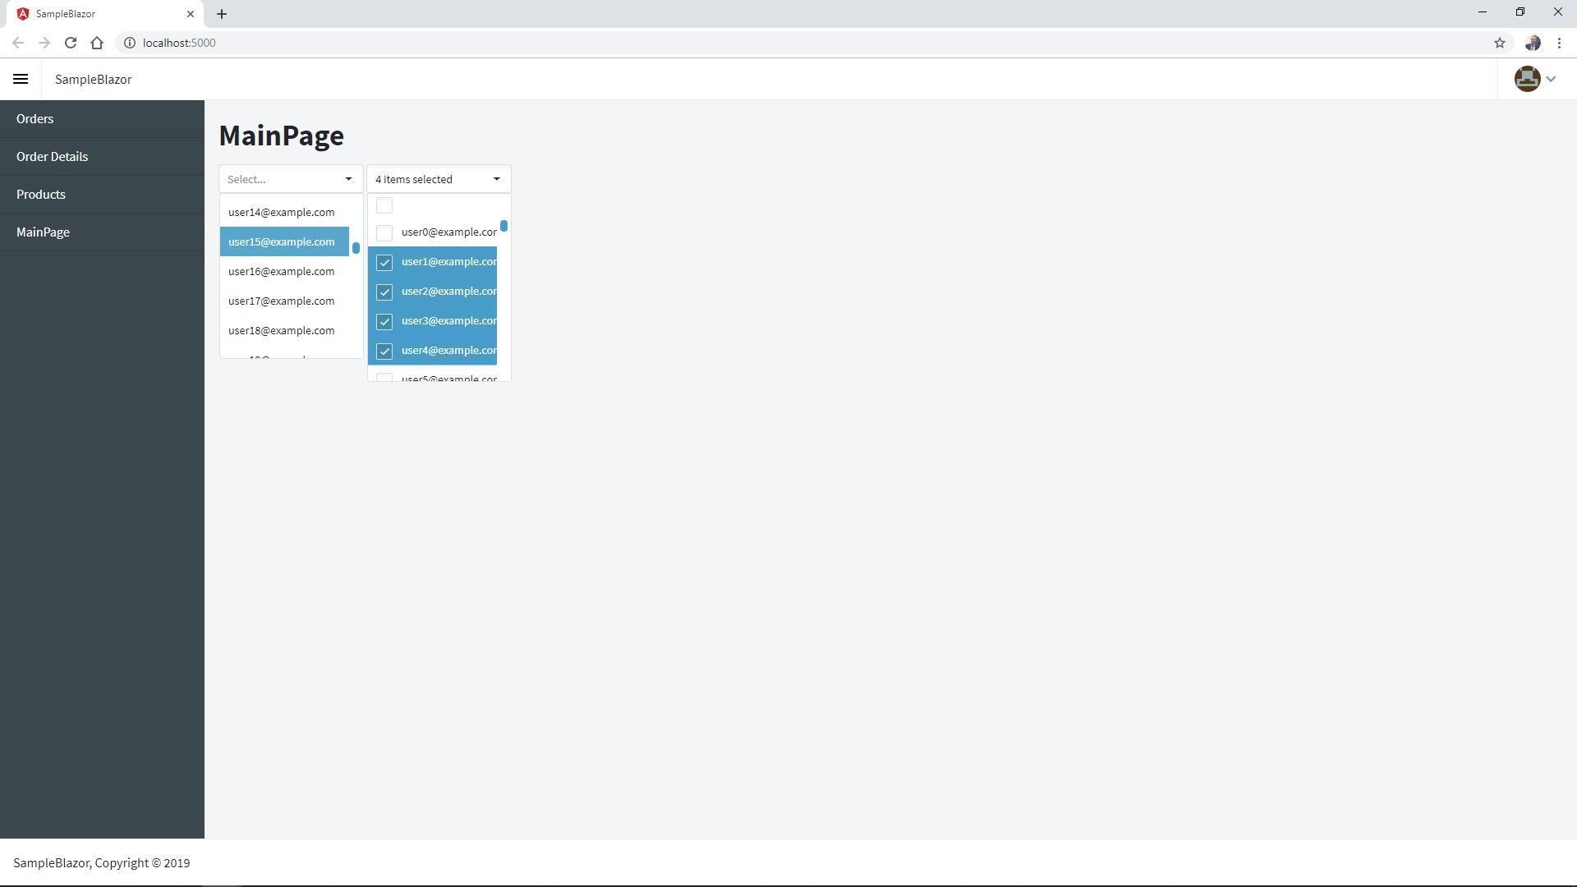Choose user14@example.com from the list
Image resolution: width=1577 pixels, height=887 pixels.
click(284, 212)
